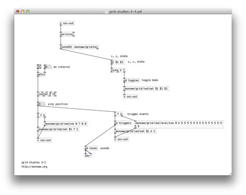This screenshot has height=195, width=246.
Task: Click the 'x, y, state' comment
Action: (x=119, y=56)
